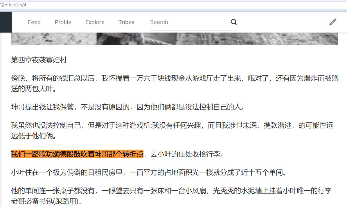The image size is (347, 207).
Task: Click the text 去小叶的住处收拾行李
Action: (x=187, y=154)
